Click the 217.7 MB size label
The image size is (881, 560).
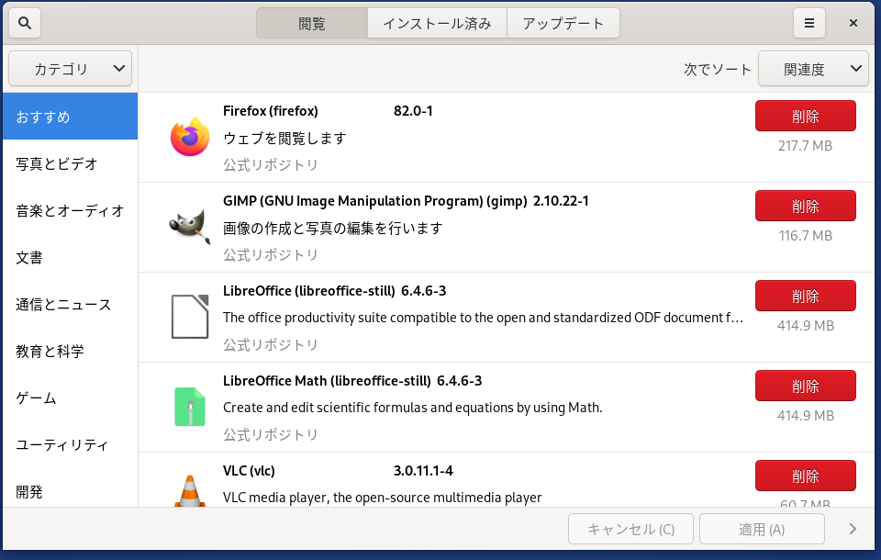tap(805, 146)
